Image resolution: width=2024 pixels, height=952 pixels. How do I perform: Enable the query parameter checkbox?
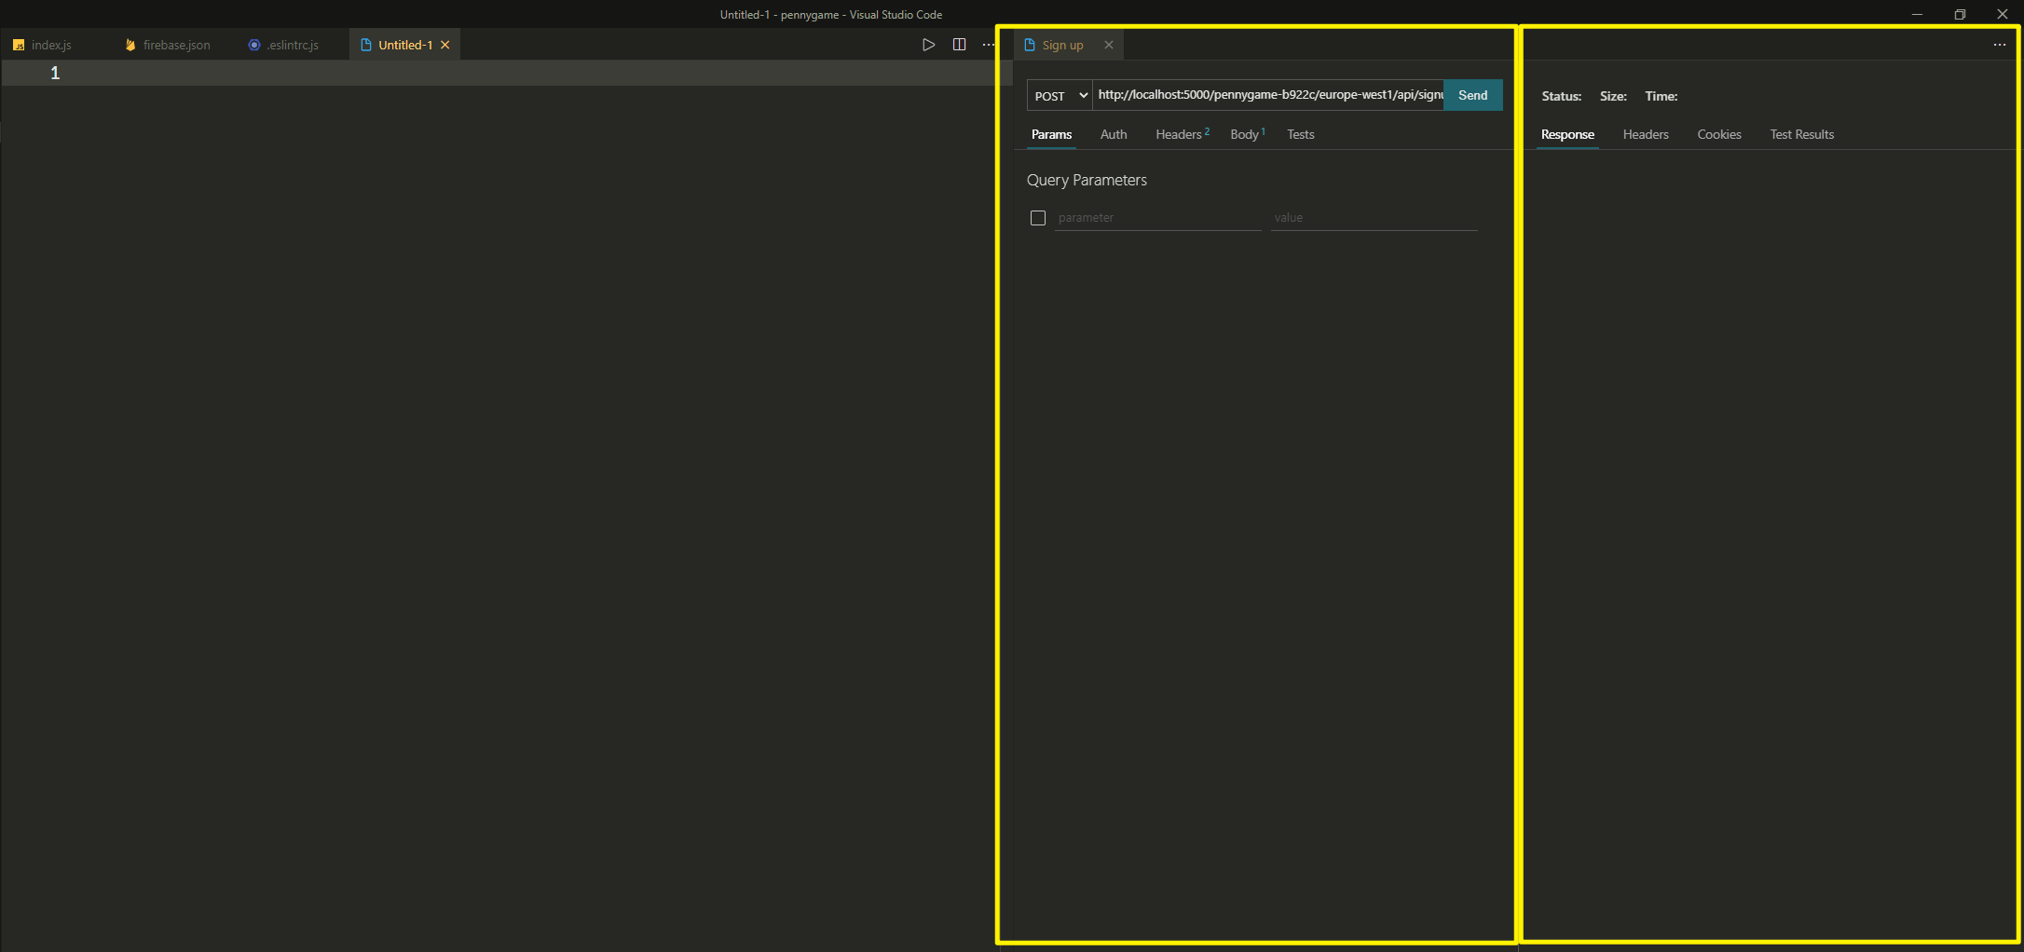1038,217
